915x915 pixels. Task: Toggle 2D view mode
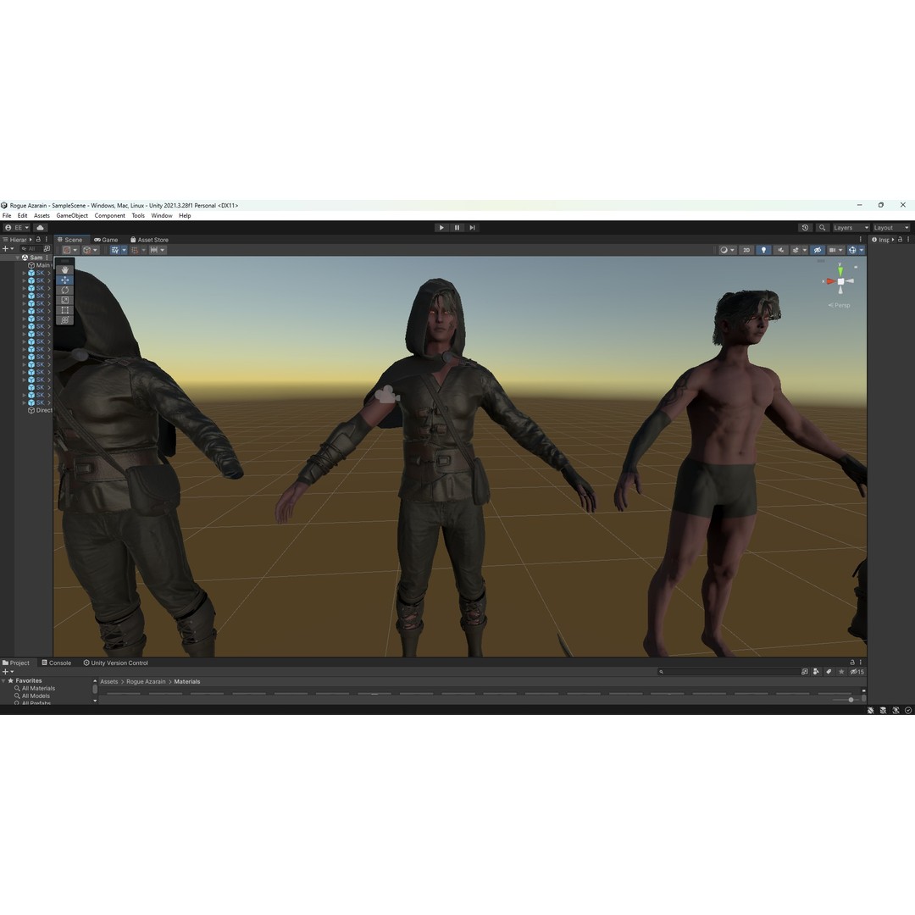746,250
